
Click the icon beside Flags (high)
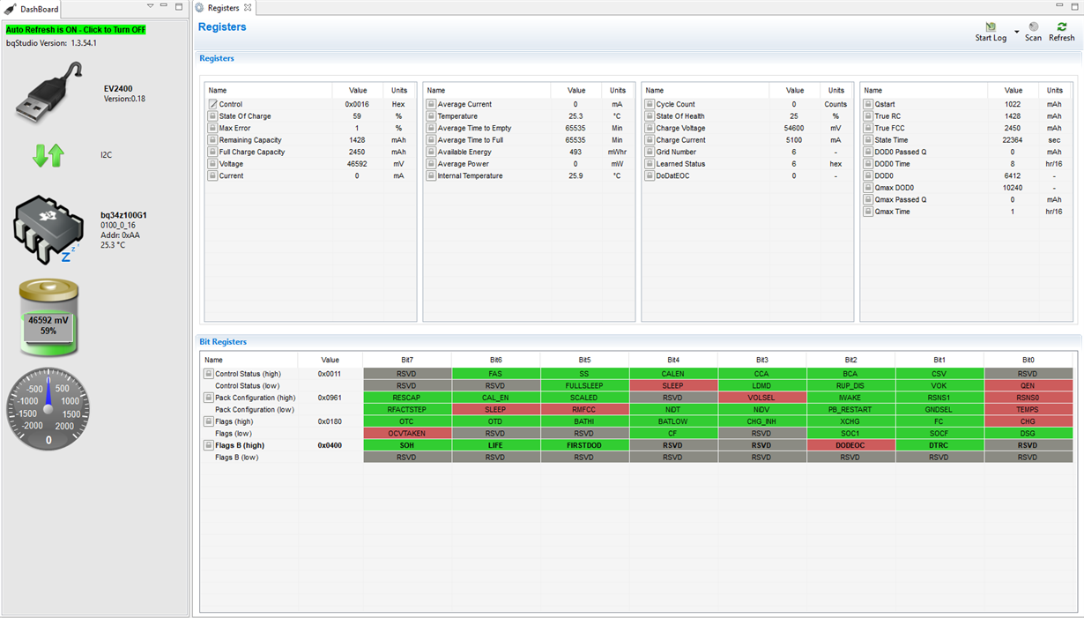[x=209, y=421]
